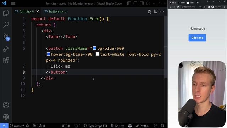
Task: Change the CRLF end of line sequence
Action: coord(77,126)
